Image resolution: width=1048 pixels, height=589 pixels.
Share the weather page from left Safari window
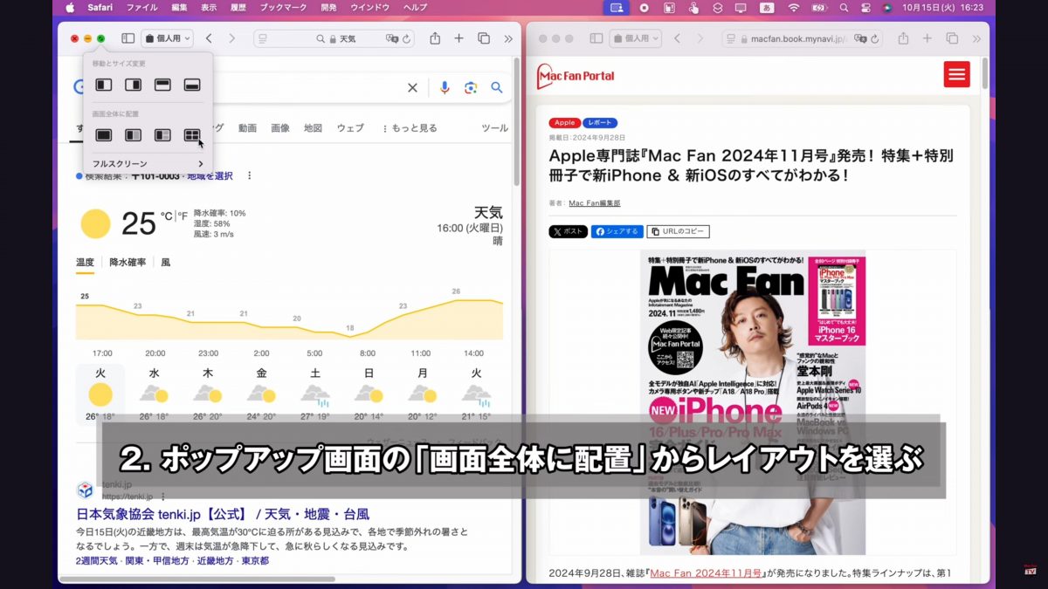[x=435, y=38]
